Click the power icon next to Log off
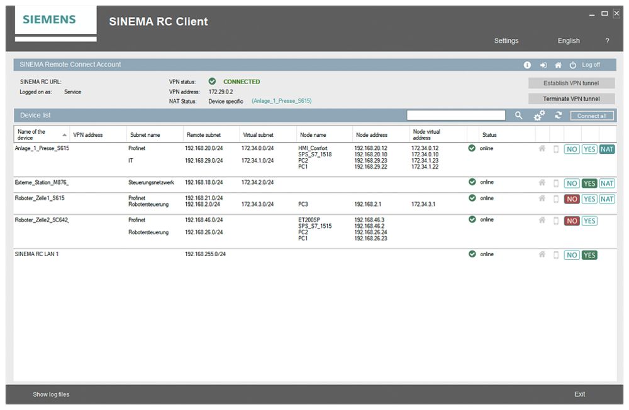The image size is (629, 410). tap(573, 65)
